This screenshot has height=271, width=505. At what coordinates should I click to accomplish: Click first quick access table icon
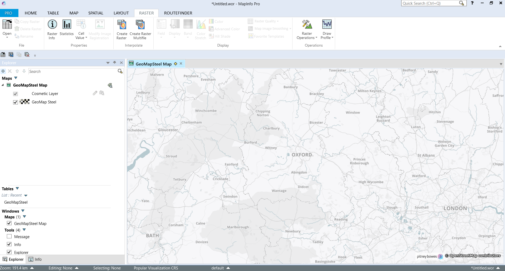pyautogui.click(x=3, y=54)
